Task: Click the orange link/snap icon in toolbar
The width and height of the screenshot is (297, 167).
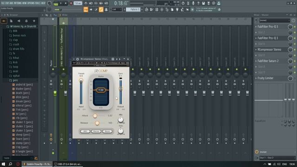Action: click(x=101, y=9)
